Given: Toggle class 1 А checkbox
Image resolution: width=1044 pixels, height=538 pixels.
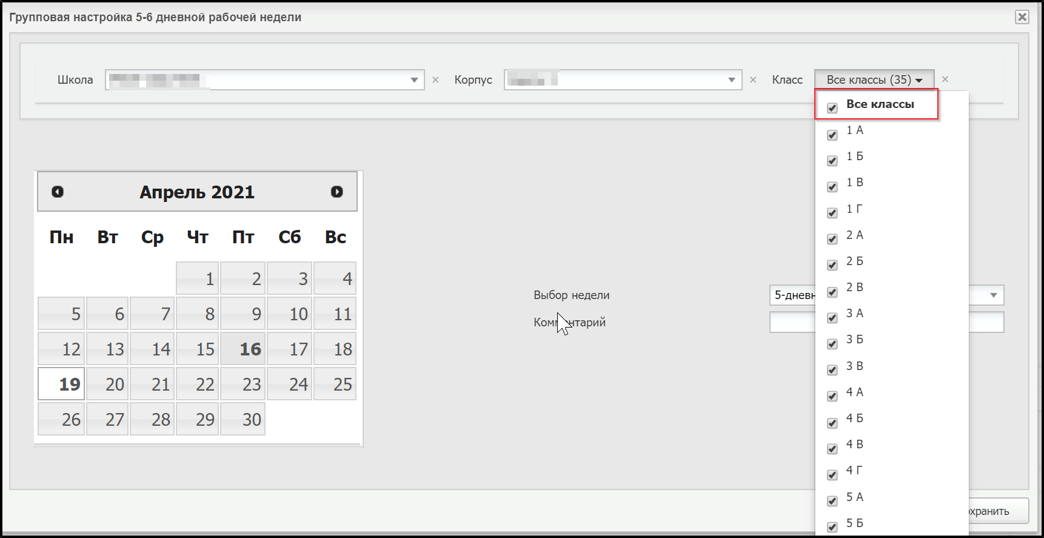Looking at the screenshot, I should click(x=832, y=135).
